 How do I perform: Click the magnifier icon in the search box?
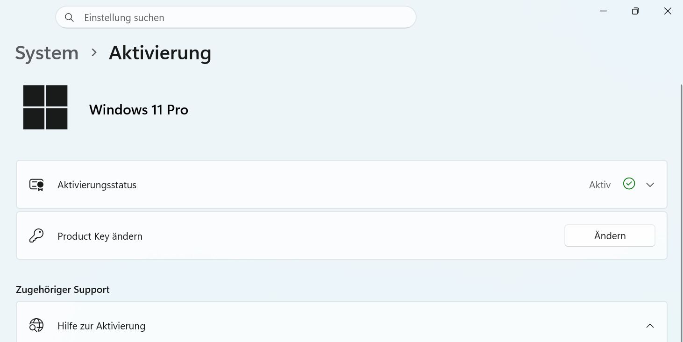point(69,18)
